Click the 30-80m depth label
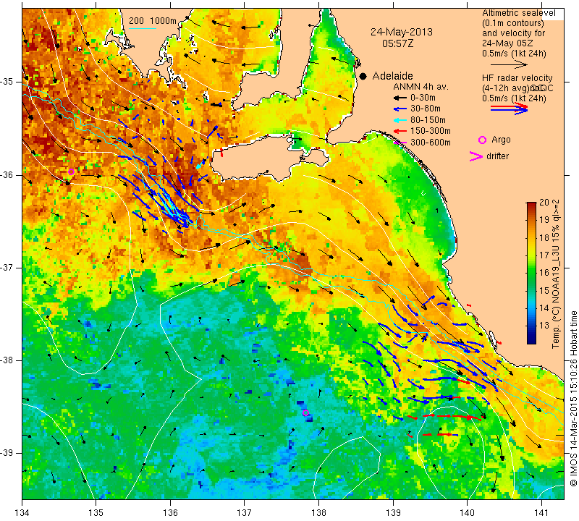 point(425,109)
